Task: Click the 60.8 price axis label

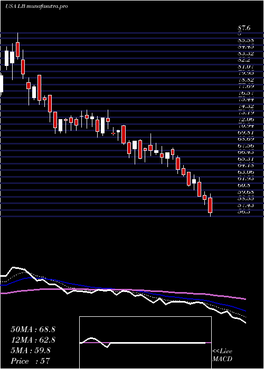Action: pos(244,186)
